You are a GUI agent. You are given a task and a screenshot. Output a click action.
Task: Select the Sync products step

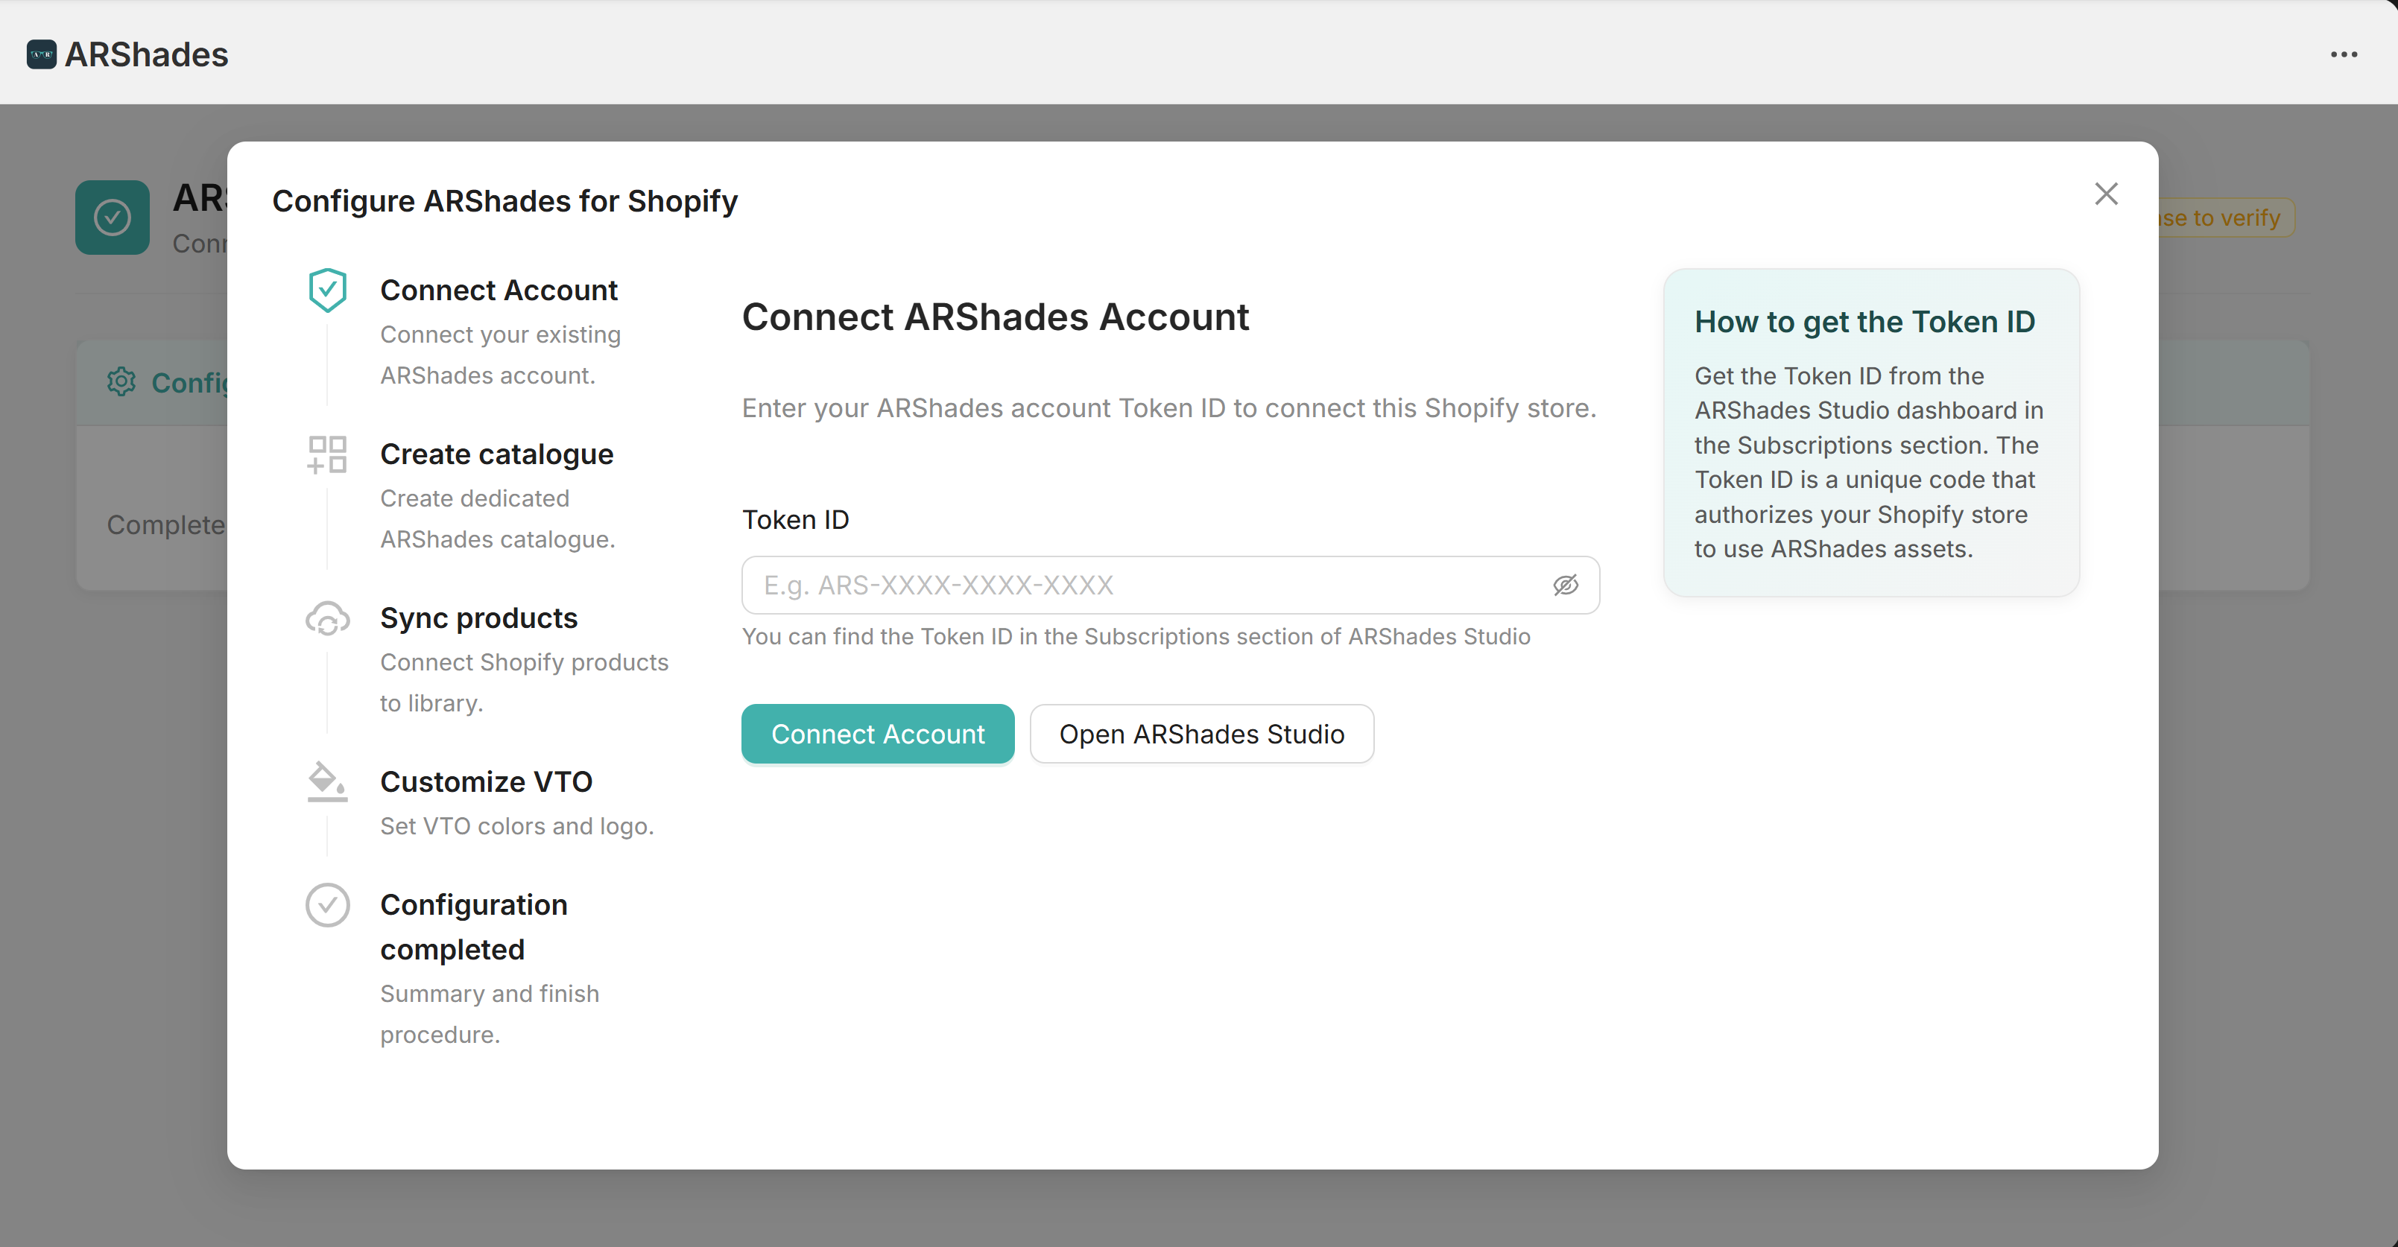478,618
